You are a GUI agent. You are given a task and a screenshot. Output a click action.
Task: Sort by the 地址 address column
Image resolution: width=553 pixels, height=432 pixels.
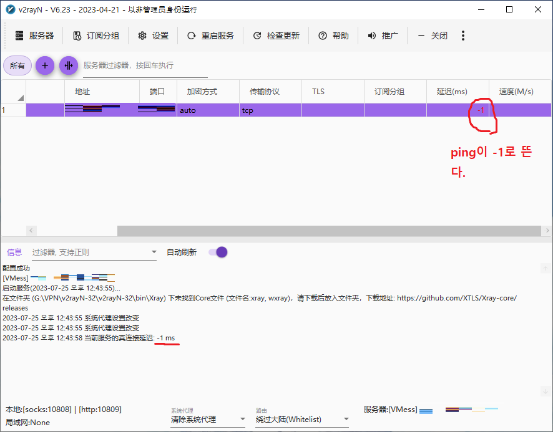click(x=102, y=92)
